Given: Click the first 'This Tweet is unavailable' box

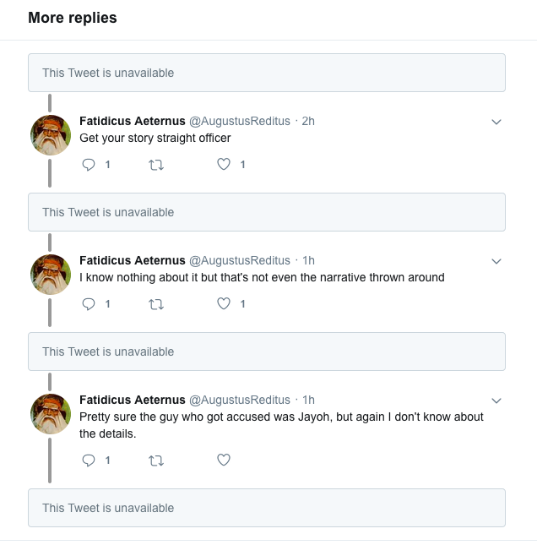Looking at the screenshot, I should coord(267,73).
